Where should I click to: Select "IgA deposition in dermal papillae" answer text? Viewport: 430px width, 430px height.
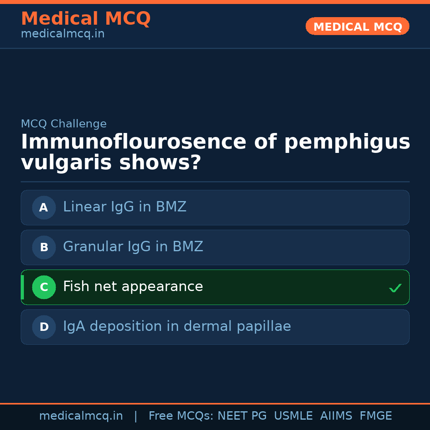(x=177, y=326)
